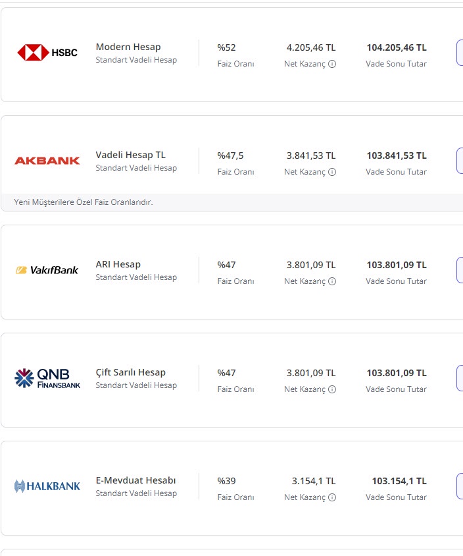Click the QNB Finansbank logo

point(47,377)
